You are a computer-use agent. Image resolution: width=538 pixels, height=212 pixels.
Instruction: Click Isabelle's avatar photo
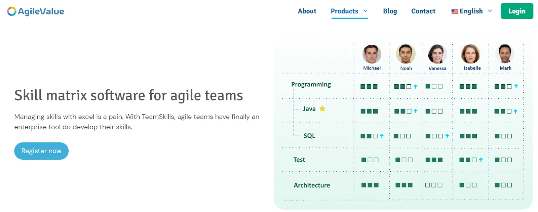click(470, 54)
